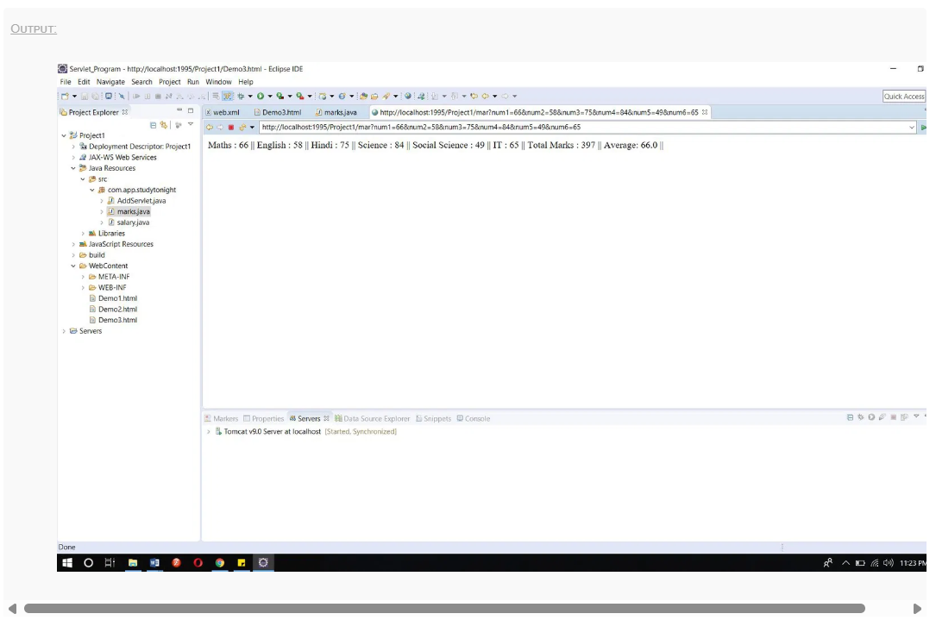936x620 pixels.
Task: Expand the Servers folder in Project Explorer
Action: [x=64, y=331]
